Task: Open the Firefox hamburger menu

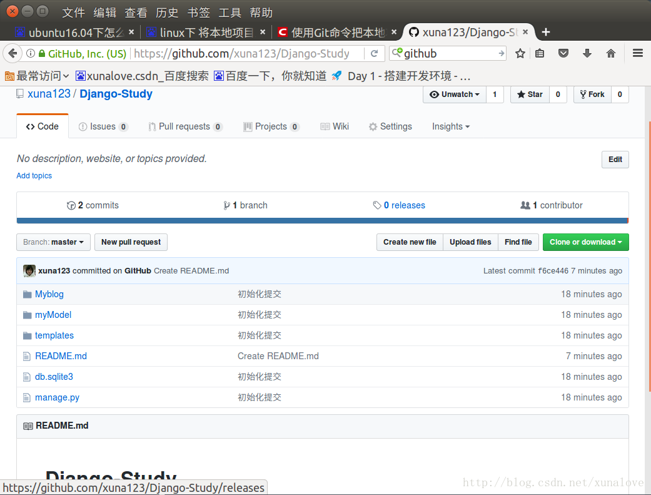Action: 638,53
